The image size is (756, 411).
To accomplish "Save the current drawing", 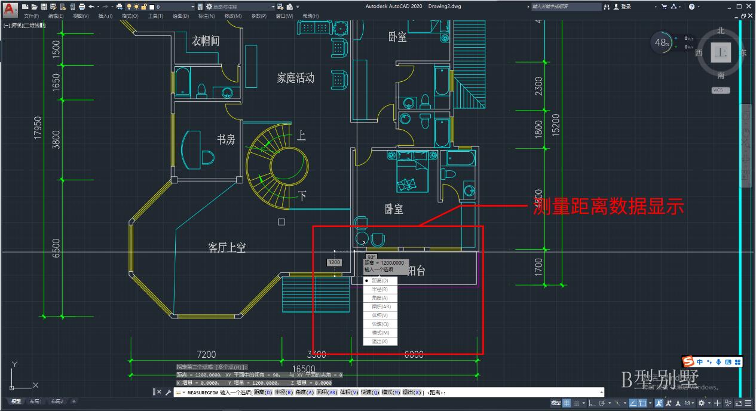I will point(44,6).
